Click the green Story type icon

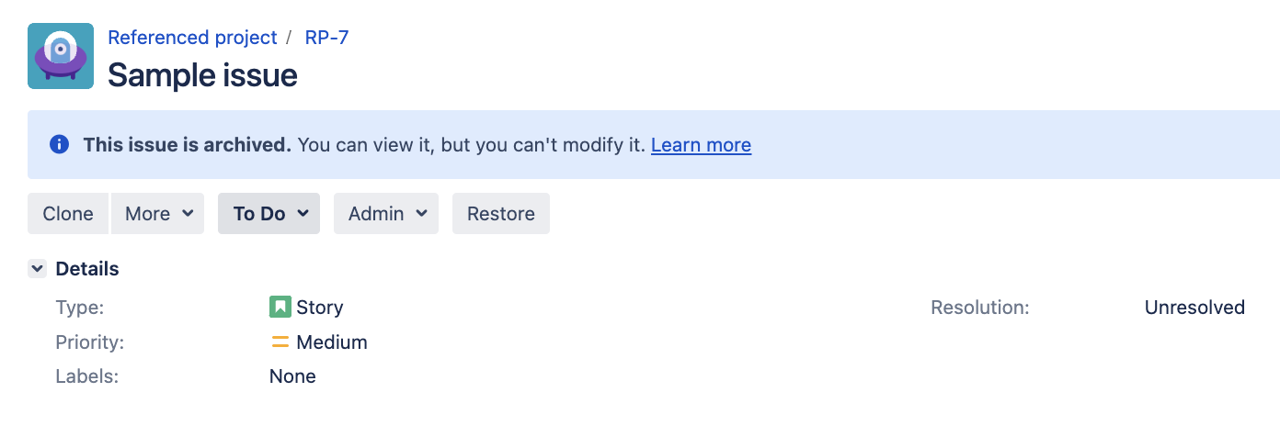tap(280, 307)
